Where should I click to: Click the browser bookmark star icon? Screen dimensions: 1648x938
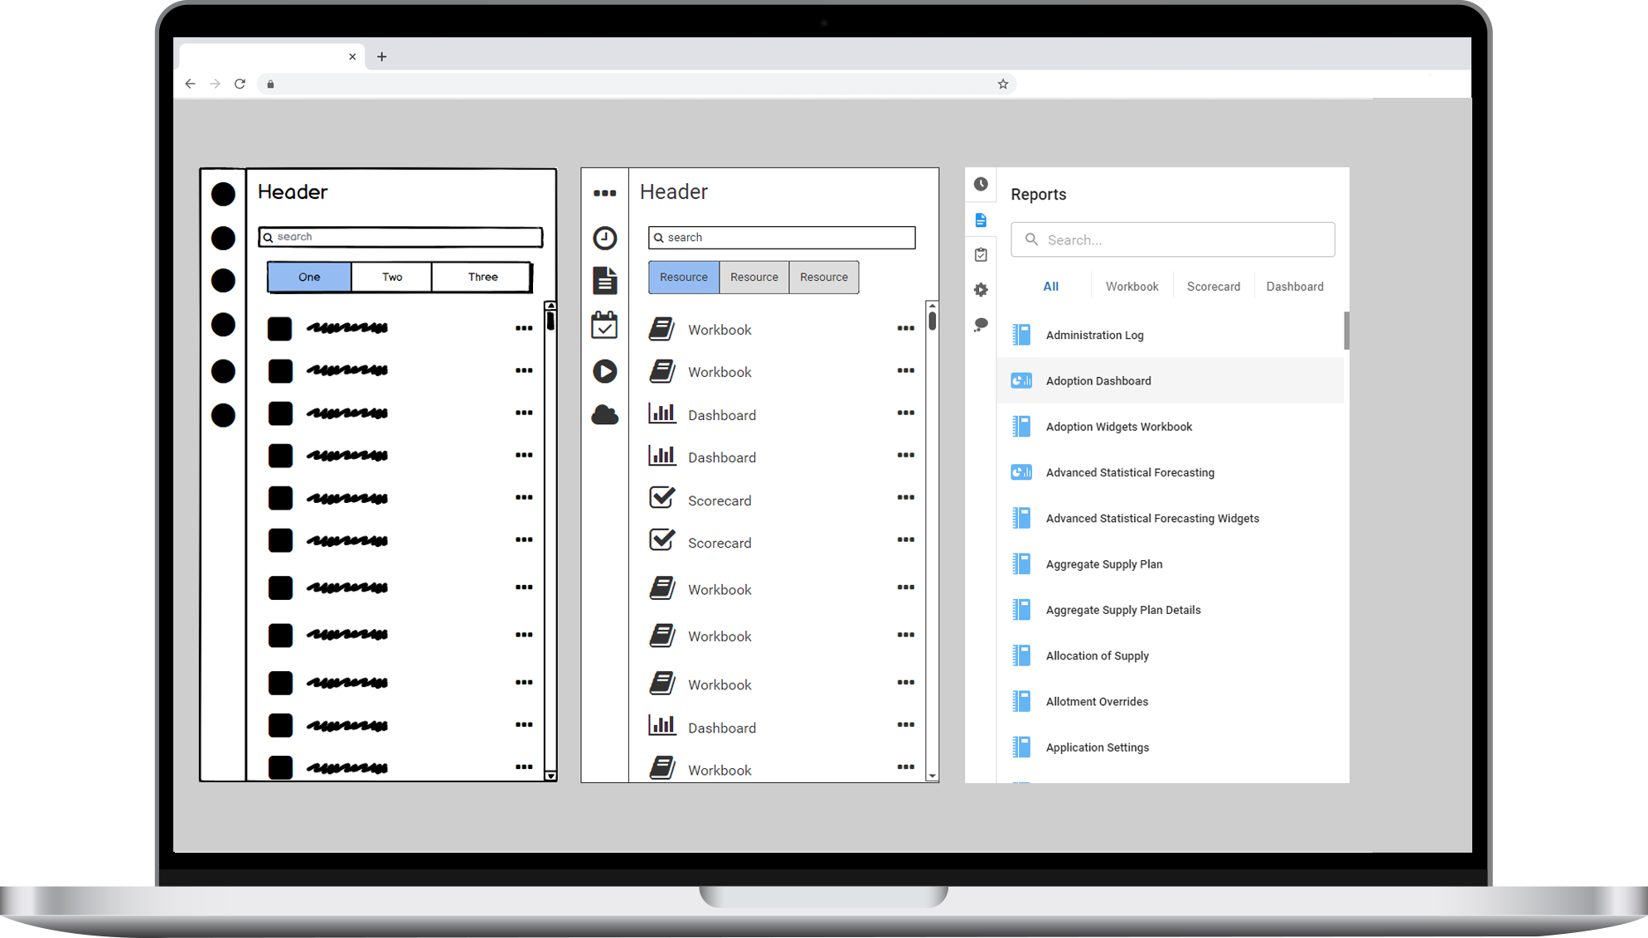1002,84
